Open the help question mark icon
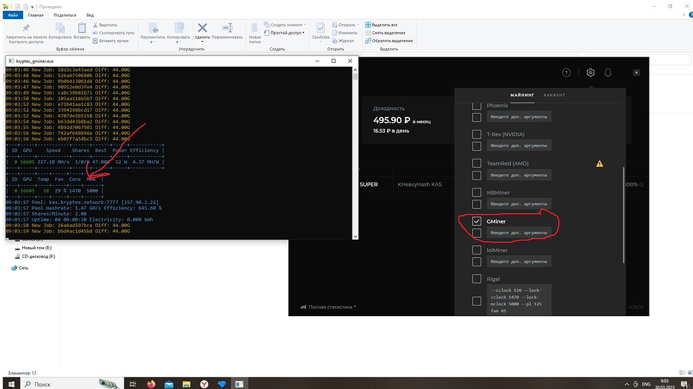Screen dimensions: 693x389 click(566, 73)
